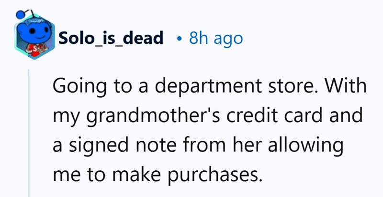Viewport: 383px width, 197px height.
Task: Click the teal hexagon avatar frame
Action: [34, 37]
